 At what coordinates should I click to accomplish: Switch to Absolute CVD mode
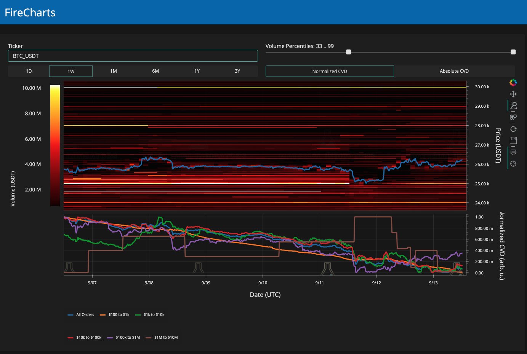click(454, 71)
